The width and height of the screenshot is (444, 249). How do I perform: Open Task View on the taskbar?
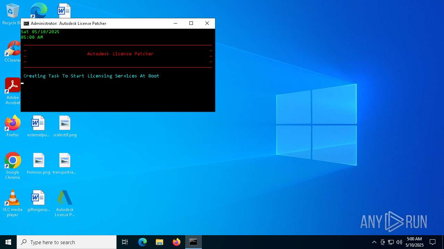coord(125,242)
